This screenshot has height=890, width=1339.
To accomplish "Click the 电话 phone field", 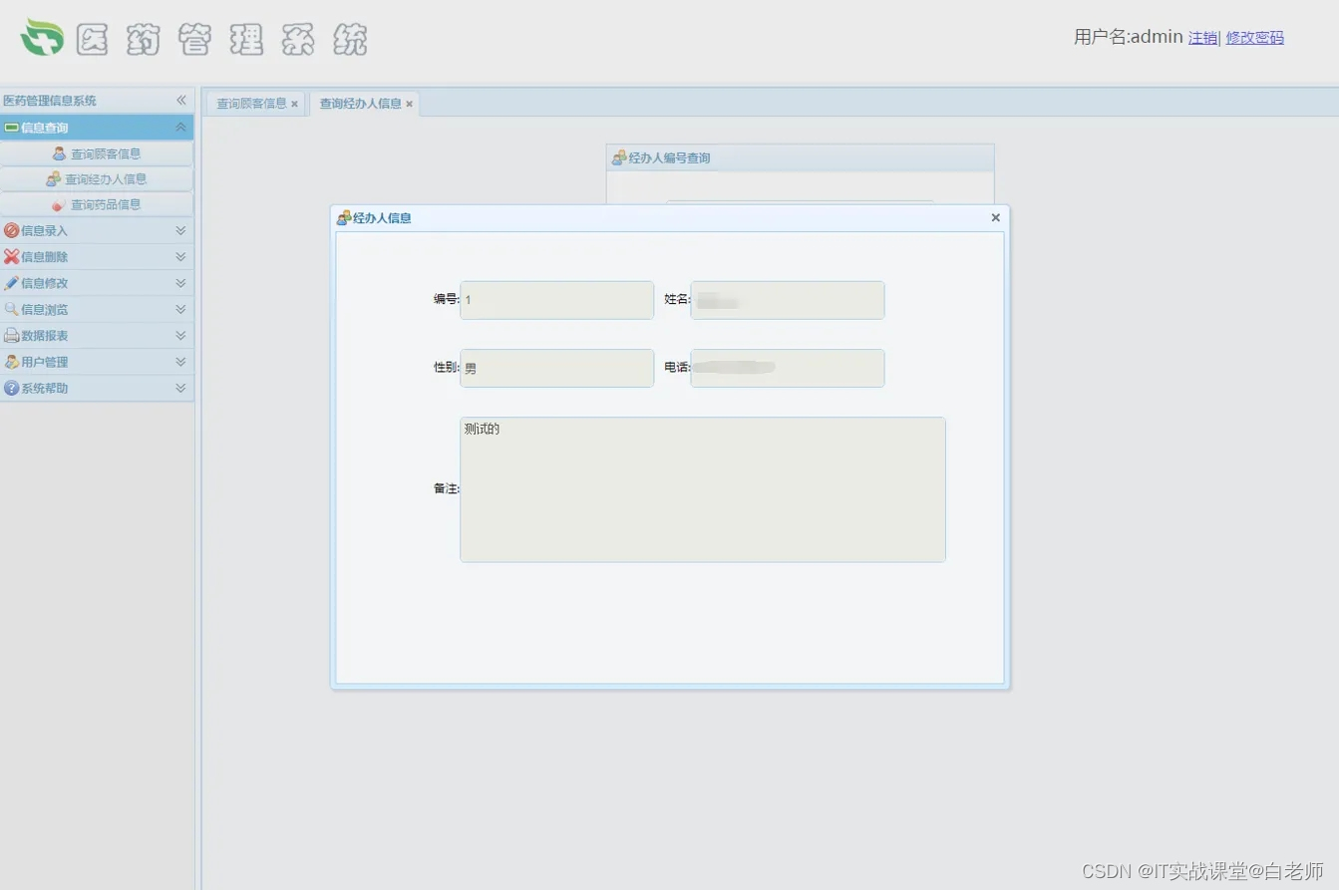I will click(x=787, y=368).
